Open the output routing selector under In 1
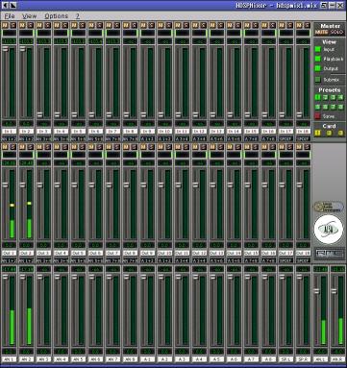 click(9, 139)
